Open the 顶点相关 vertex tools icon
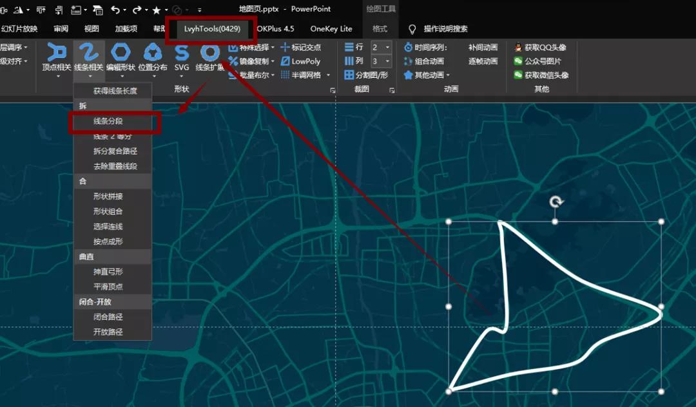The height and width of the screenshot is (407, 696). [57, 53]
